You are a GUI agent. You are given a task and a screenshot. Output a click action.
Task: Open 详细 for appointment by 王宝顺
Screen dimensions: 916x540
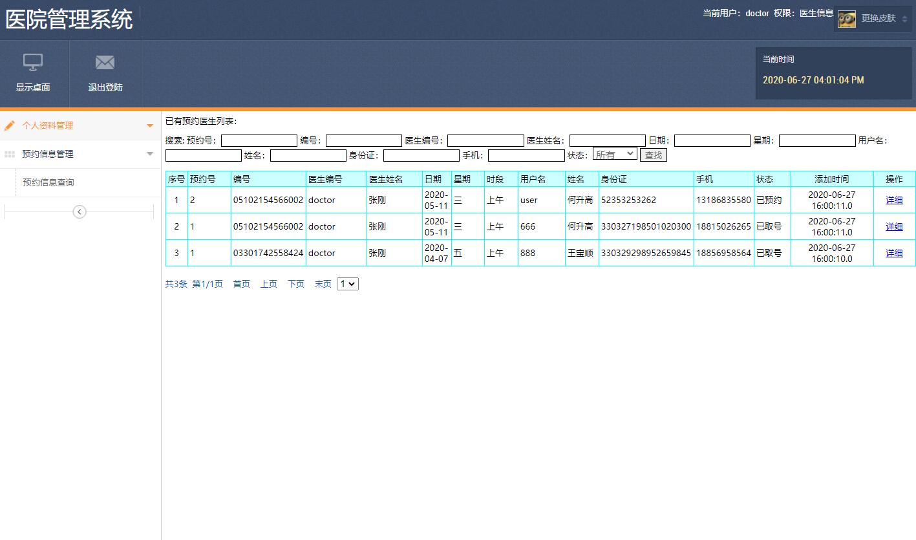point(894,252)
